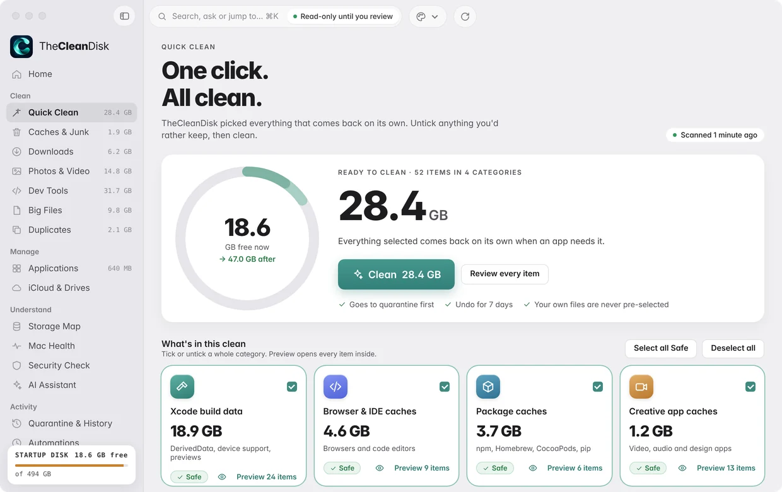Click the TheCleanDisk app logo

tap(21, 46)
